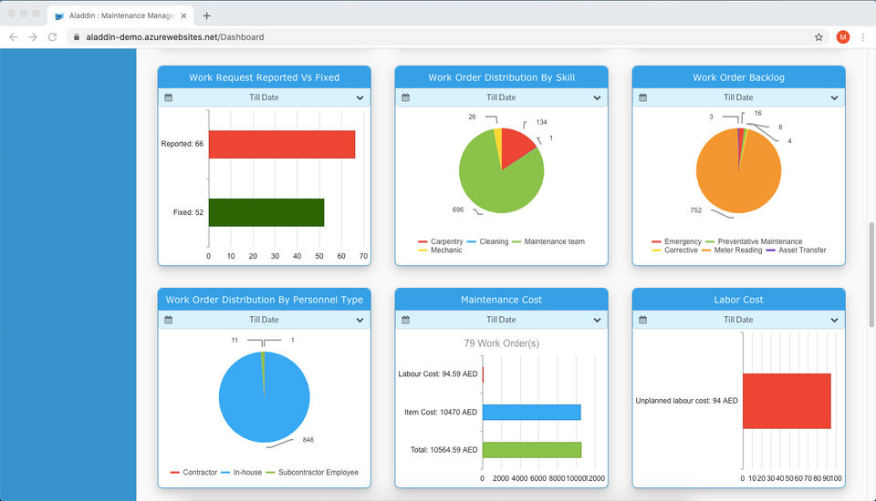This screenshot has height=501, width=876.
Task: Click calendar icon in Maintenance Cost panel
Action: point(405,320)
